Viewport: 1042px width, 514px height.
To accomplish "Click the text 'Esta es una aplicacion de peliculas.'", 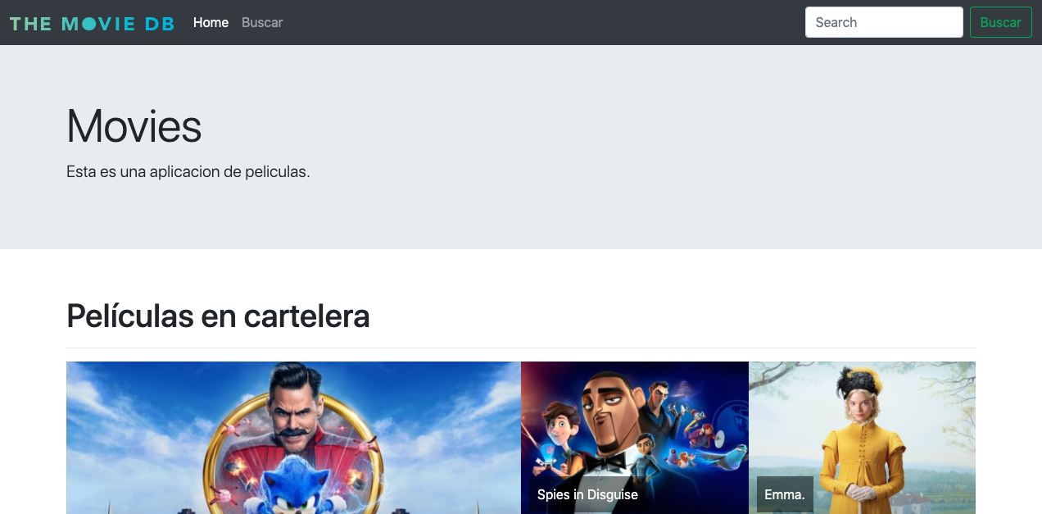I will 188,172.
